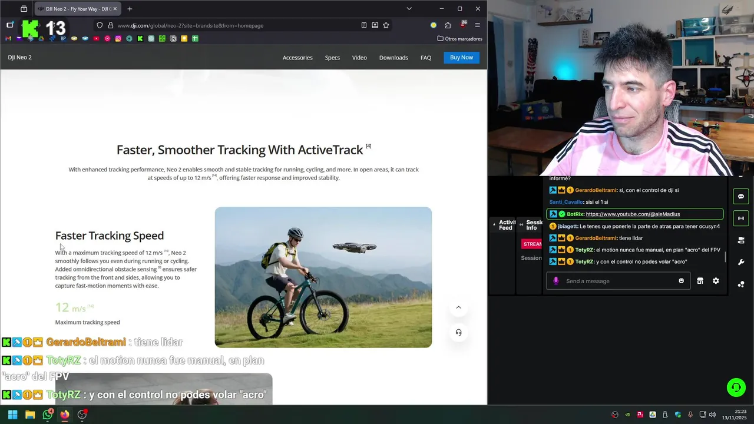Open the YouTube bookmark icon
The height and width of the screenshot is (424, 754).
pos(96,39)
